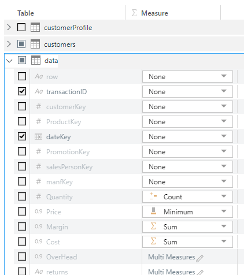Screen dimensions: 244x275
Task: Open Multi Measures link for OverHead
Action: coord(172,257)
